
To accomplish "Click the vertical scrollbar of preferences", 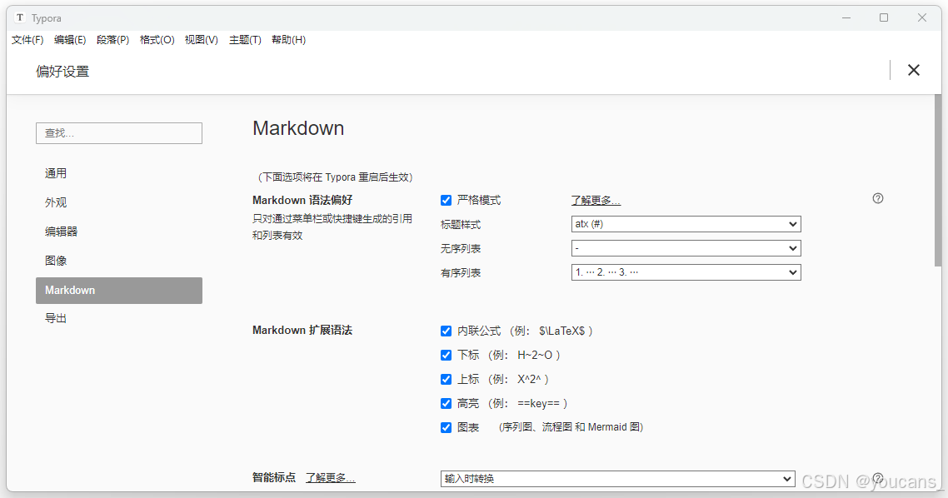I will coord(938,180).
